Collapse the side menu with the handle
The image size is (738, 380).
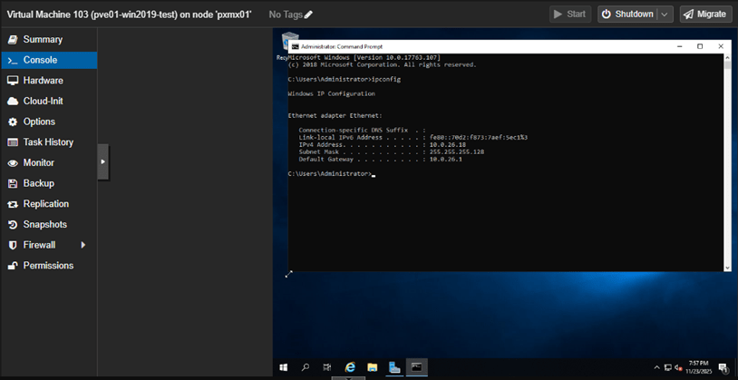coord(102,161)
